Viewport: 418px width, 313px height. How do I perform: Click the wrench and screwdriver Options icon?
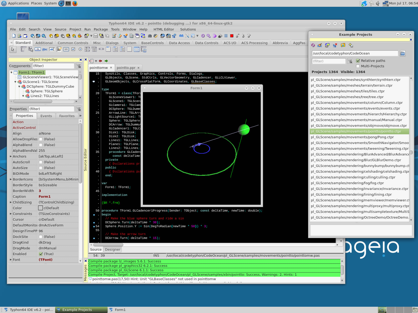pyautogui.click(x=187, y=36)
